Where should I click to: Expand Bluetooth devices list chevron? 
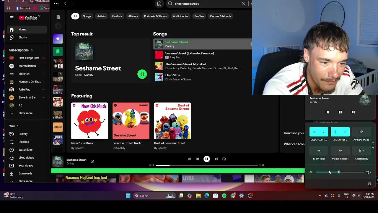pyautogui.click(x=345, y=132)
